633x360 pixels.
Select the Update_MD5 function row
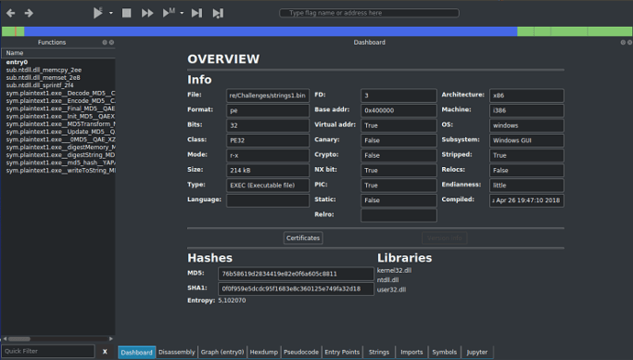(59, 131)
